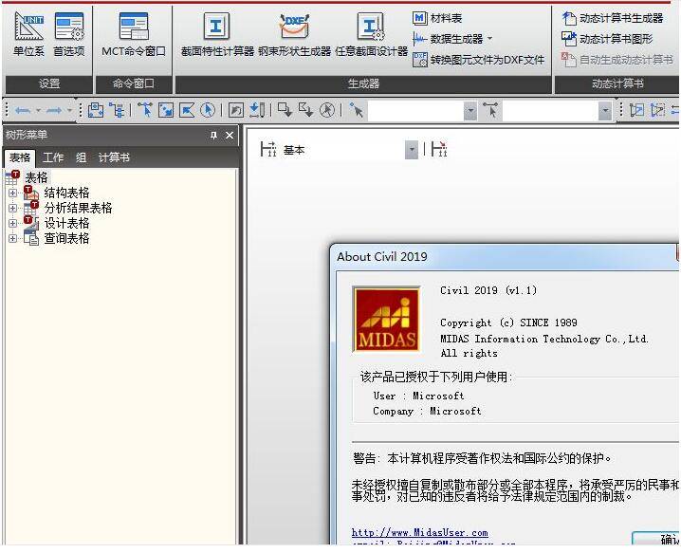The image size is (681, 553).
Task: Open the element selection dropdown arrow
Action: coord(605,111)
